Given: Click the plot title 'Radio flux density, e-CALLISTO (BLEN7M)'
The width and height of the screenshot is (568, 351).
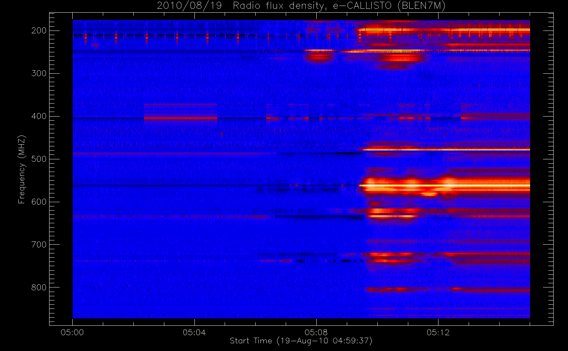Looking at the screenshot, I should click(x=339, y=6).
